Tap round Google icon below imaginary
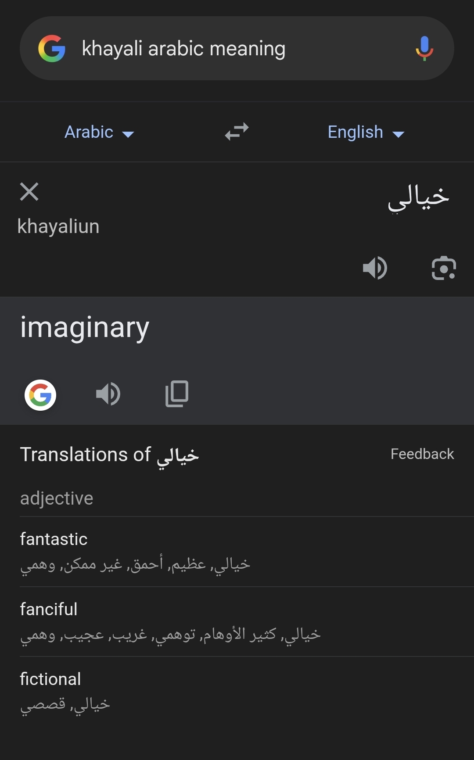The width and height of the screenshot is (474, 760). (40, 395)
